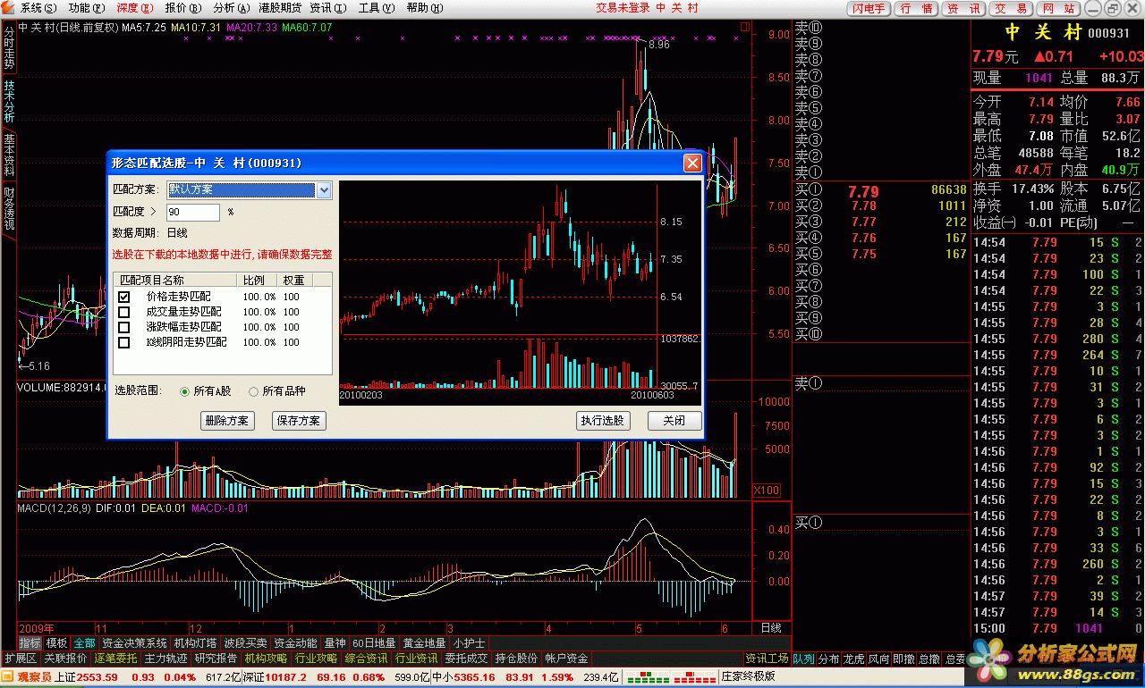Tick the 价格走势匹配 checkbox
This screenshot has width=1145, height=688.
[x=124, y=296]
